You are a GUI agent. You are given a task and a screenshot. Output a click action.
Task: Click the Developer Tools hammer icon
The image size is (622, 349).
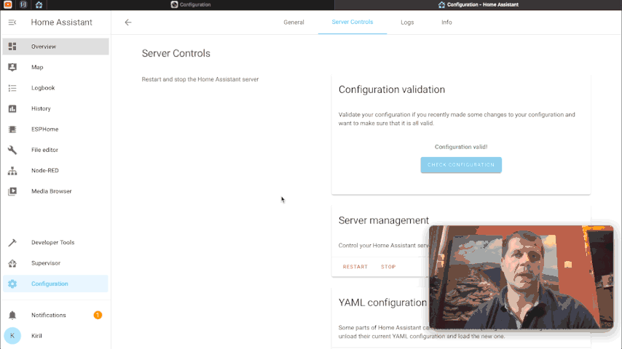(x=12, y=242)
